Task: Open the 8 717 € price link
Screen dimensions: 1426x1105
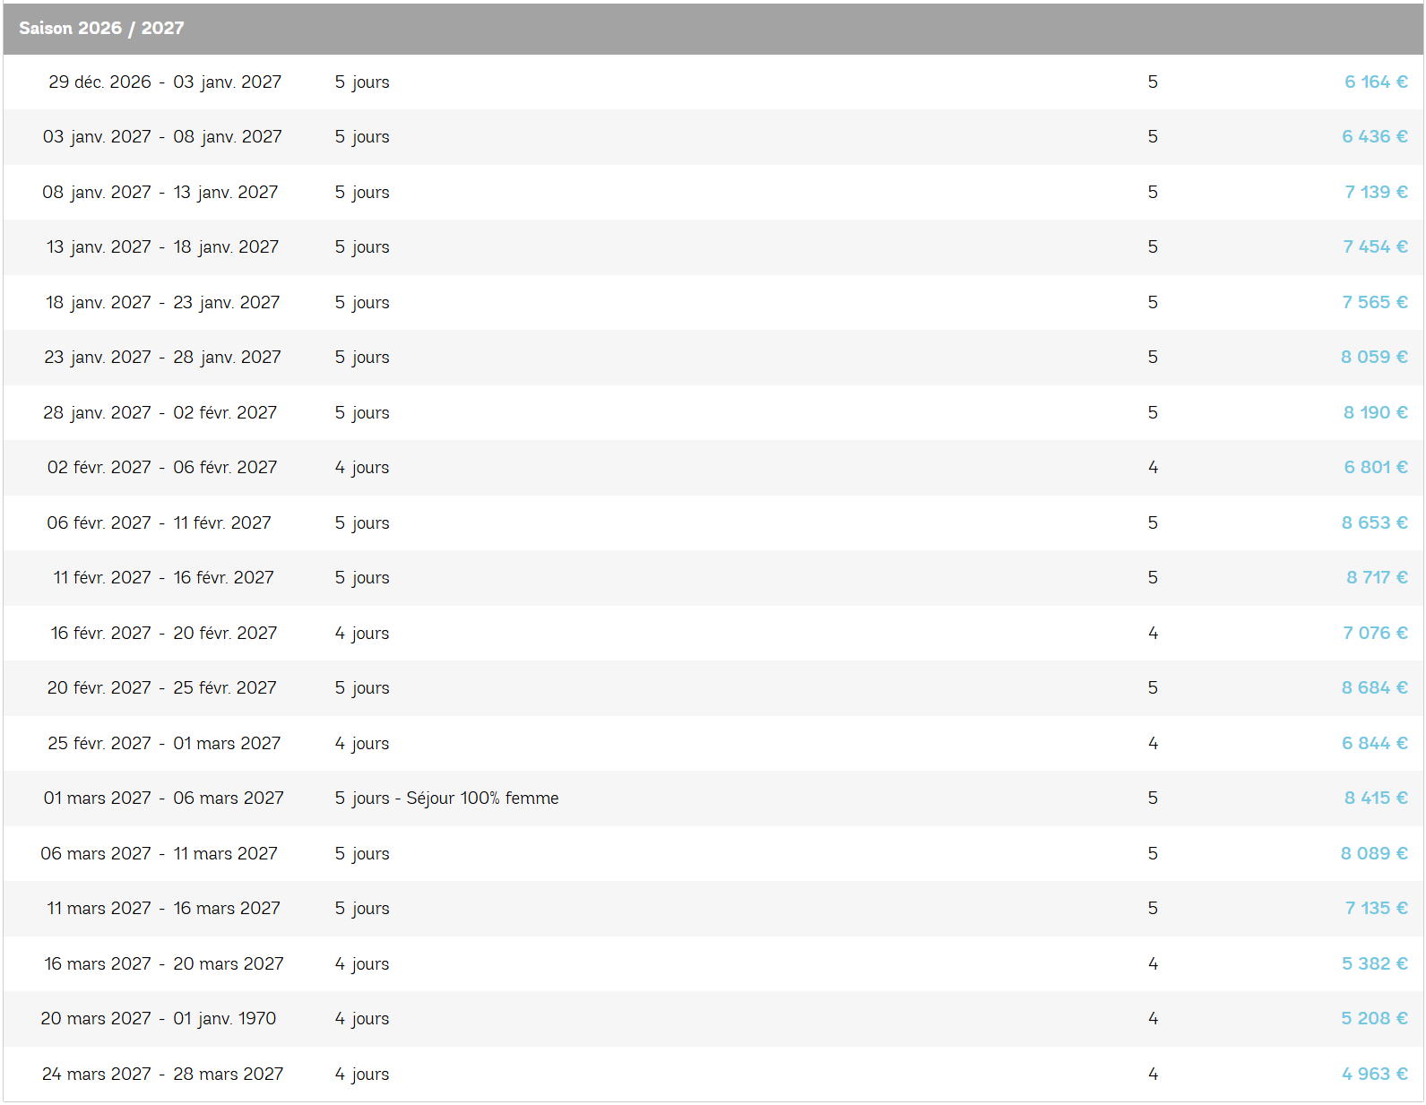Action: click(x=1377, y=578)
